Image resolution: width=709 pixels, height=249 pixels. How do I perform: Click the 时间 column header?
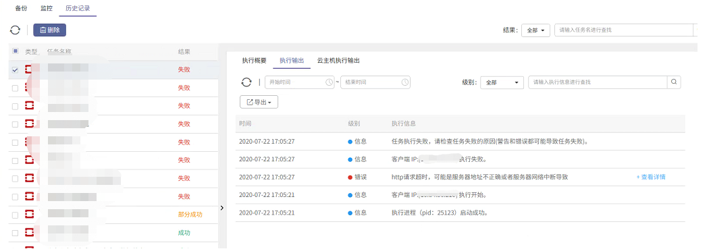tap(245, 123)
